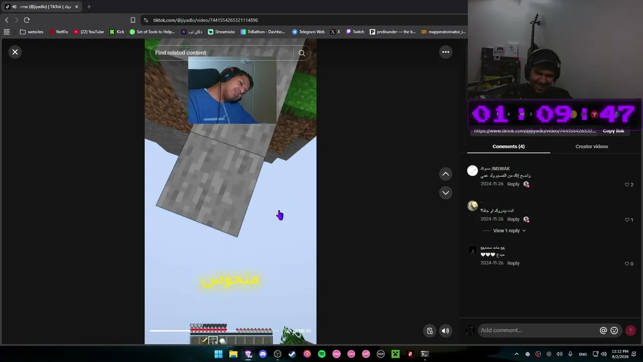Image resolution: width=643 pixels, height=362 pixels.
Task: Open the clock showing 11:12 PM
Action: 620,354
